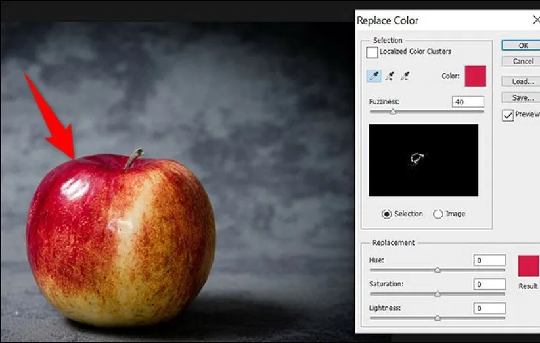Screen dimensions: 540x343
Task: Choose the Selection radio button
Action: (387, 214)
